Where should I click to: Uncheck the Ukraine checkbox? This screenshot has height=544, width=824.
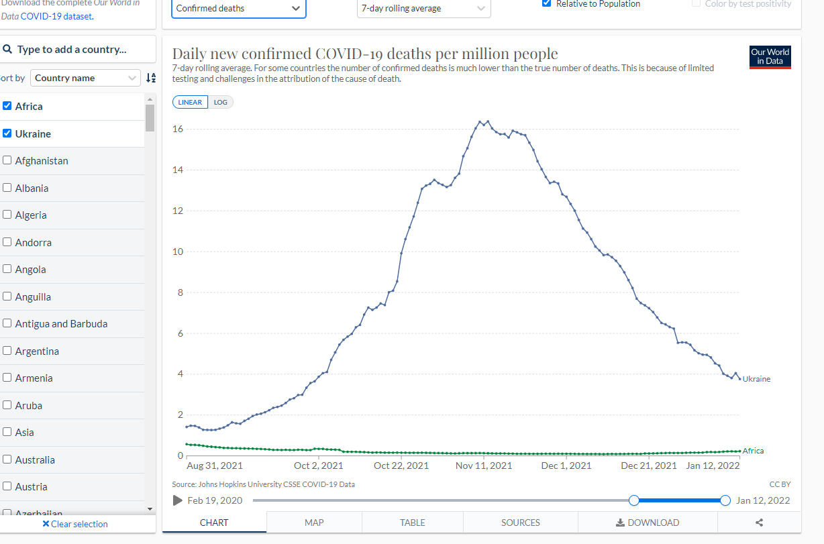point(7,133)
